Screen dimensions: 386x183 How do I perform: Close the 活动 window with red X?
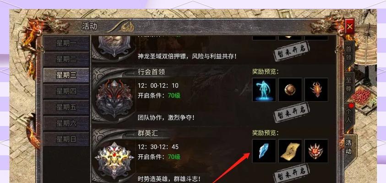point(349,27)
